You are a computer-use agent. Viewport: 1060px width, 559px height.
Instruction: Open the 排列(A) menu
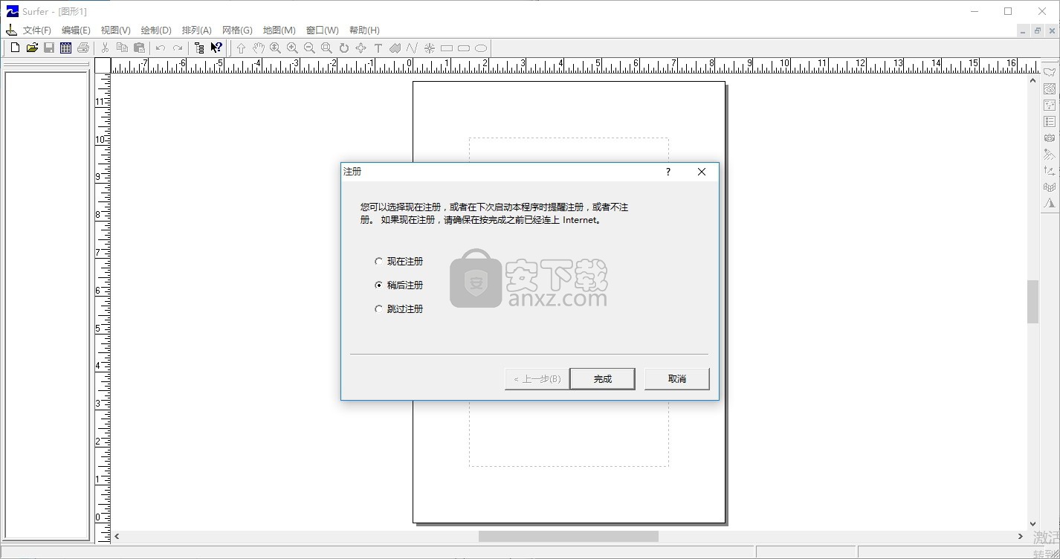pyautogui.click(x=196, y=30)
